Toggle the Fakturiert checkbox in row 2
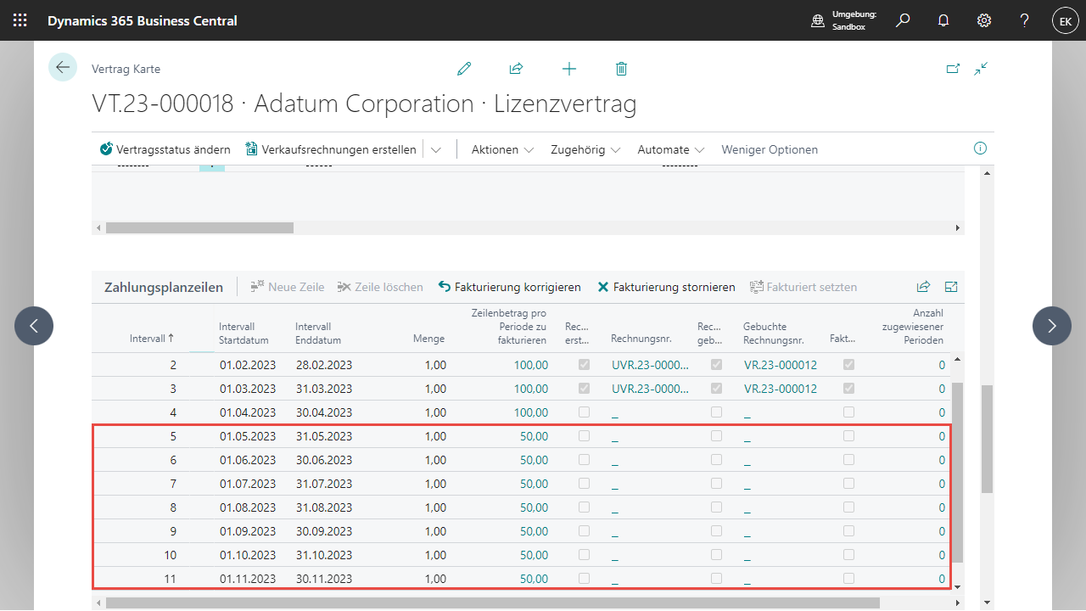 tap(849, 364)
